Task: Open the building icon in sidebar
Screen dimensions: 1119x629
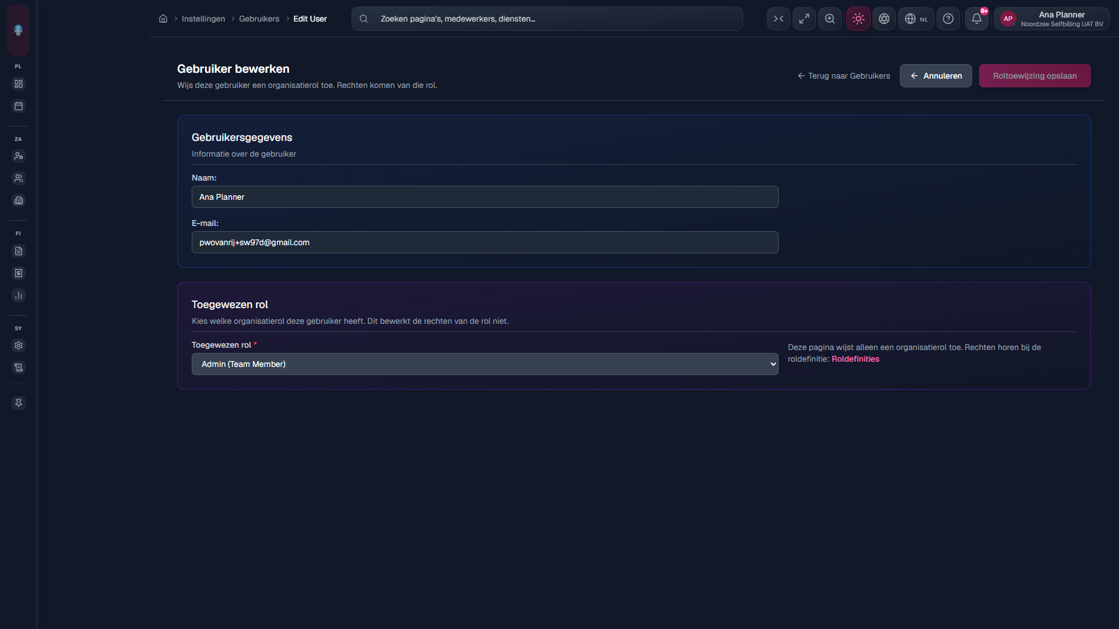Action: click(x=19, y=200)
